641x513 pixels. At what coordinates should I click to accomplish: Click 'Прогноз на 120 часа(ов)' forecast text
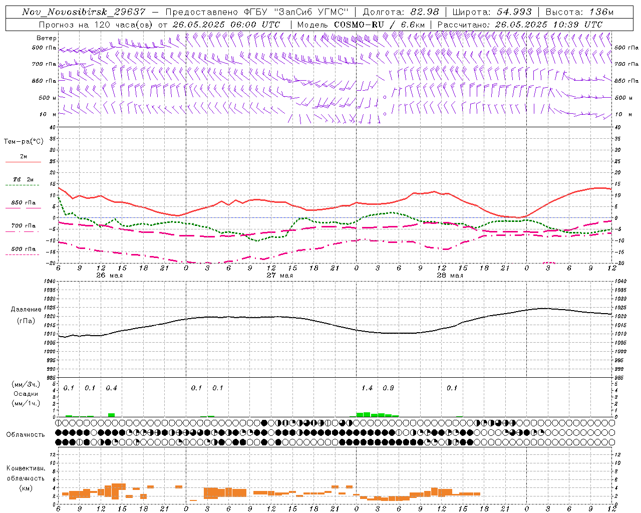[x=96, y=25]
